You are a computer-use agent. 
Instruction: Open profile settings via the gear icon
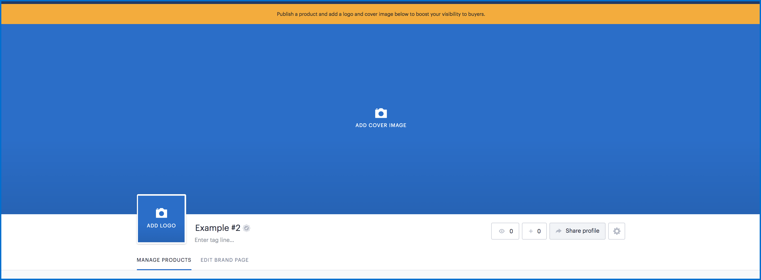click(x=616, y=231)
